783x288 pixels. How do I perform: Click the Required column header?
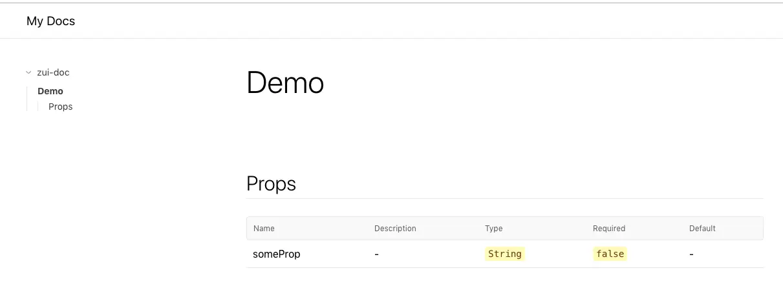tap(608, 229)
